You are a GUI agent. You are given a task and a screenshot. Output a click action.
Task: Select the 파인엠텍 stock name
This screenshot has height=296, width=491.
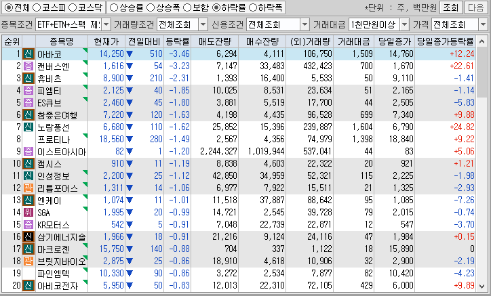(x=53, y=274)
